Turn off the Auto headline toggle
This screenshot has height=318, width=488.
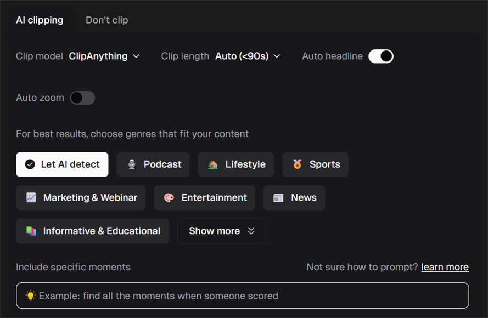[x=381, y=56]
